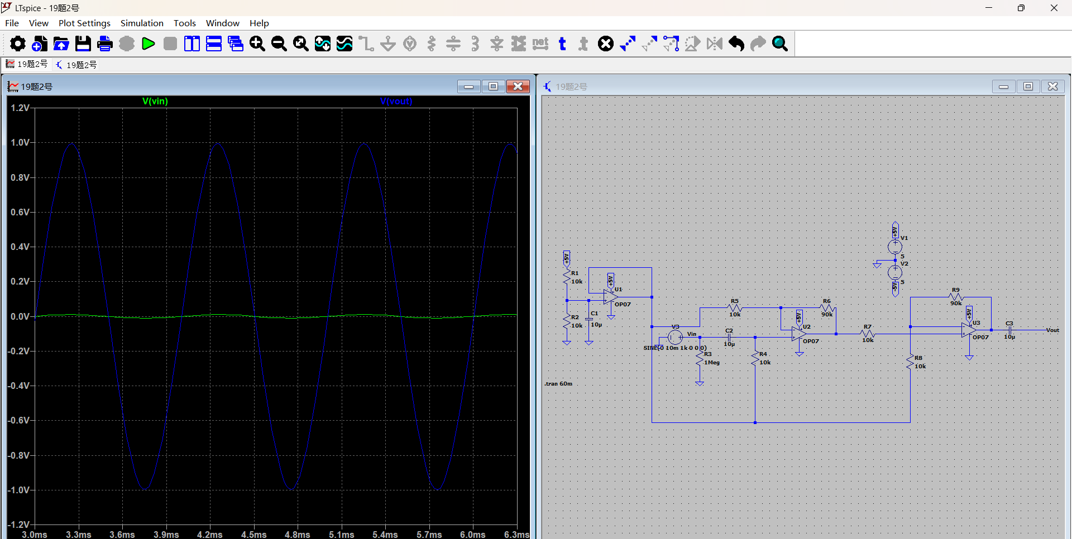
Task: Open the File menu
Action: coord(12,23)
